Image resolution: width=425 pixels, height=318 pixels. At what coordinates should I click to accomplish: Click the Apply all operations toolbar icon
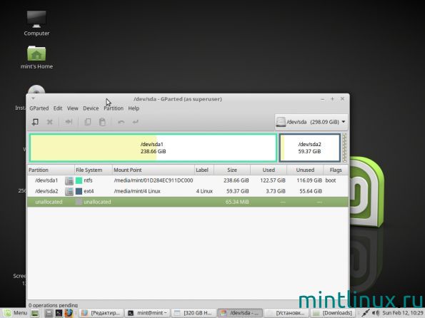tap(135, 122)
